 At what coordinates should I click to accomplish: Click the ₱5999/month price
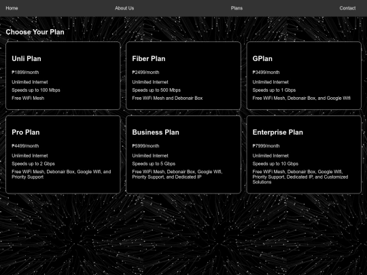(145, 146)
